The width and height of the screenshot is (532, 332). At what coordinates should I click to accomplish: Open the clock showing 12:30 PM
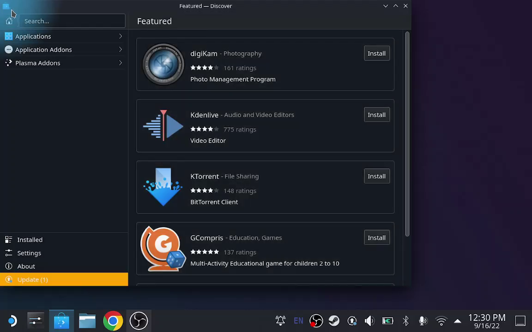pyautogui.click(x=487, y=321)
